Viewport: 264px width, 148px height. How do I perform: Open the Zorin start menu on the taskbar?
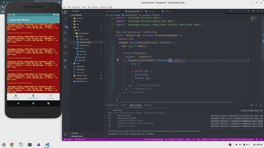click(x=4, y=144)
